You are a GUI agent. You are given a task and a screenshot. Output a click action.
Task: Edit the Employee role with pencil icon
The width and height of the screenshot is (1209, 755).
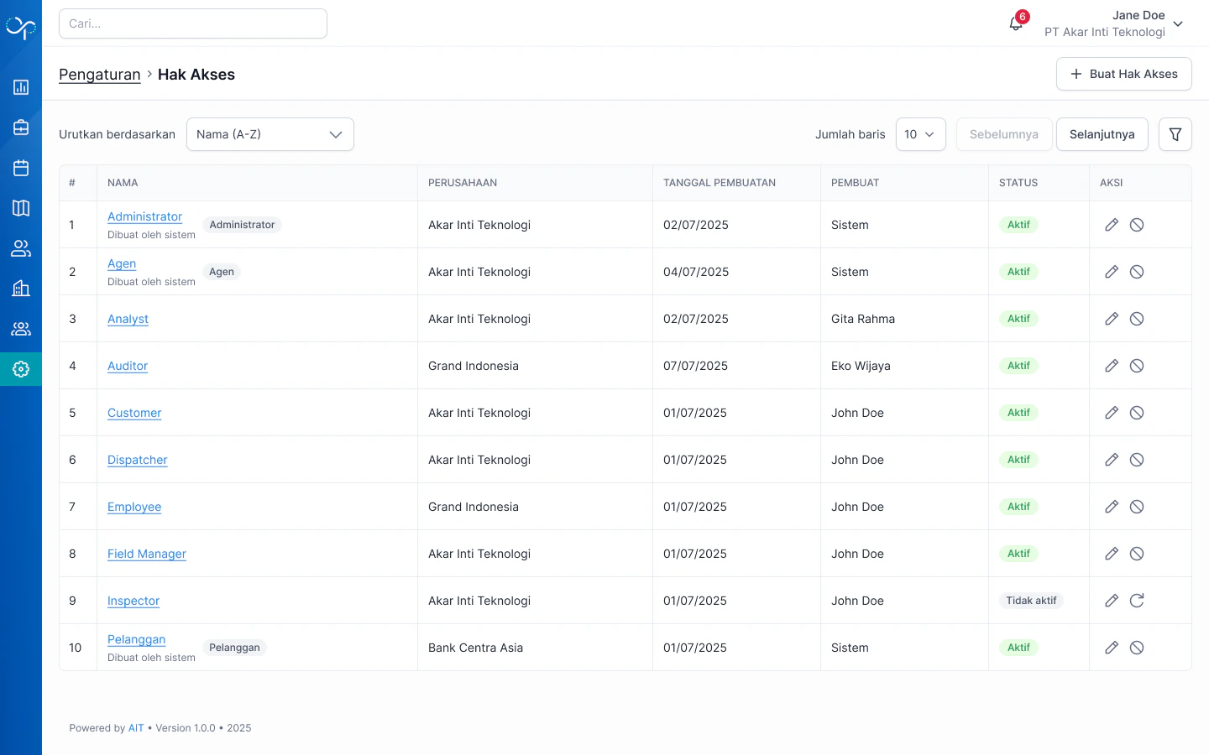pyautogui.click(x=1112, y=507)
